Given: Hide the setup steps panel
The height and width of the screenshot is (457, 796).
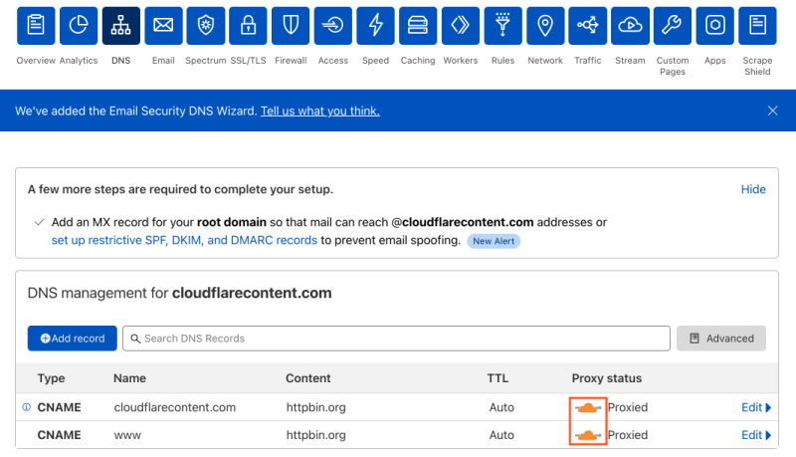Looking at the screenshot, I should point(753,189).
